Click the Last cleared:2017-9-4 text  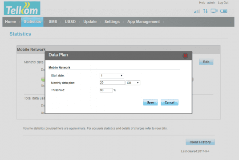[195, 151]
